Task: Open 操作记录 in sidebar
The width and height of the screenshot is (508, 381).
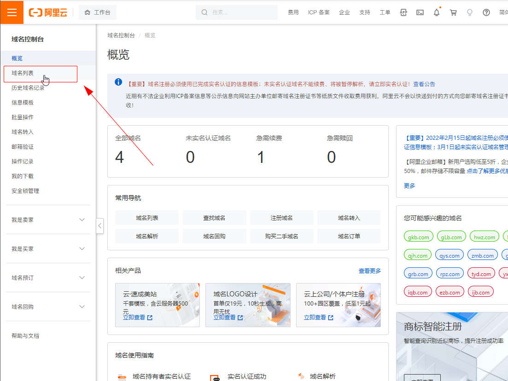Action: point(48,161)
